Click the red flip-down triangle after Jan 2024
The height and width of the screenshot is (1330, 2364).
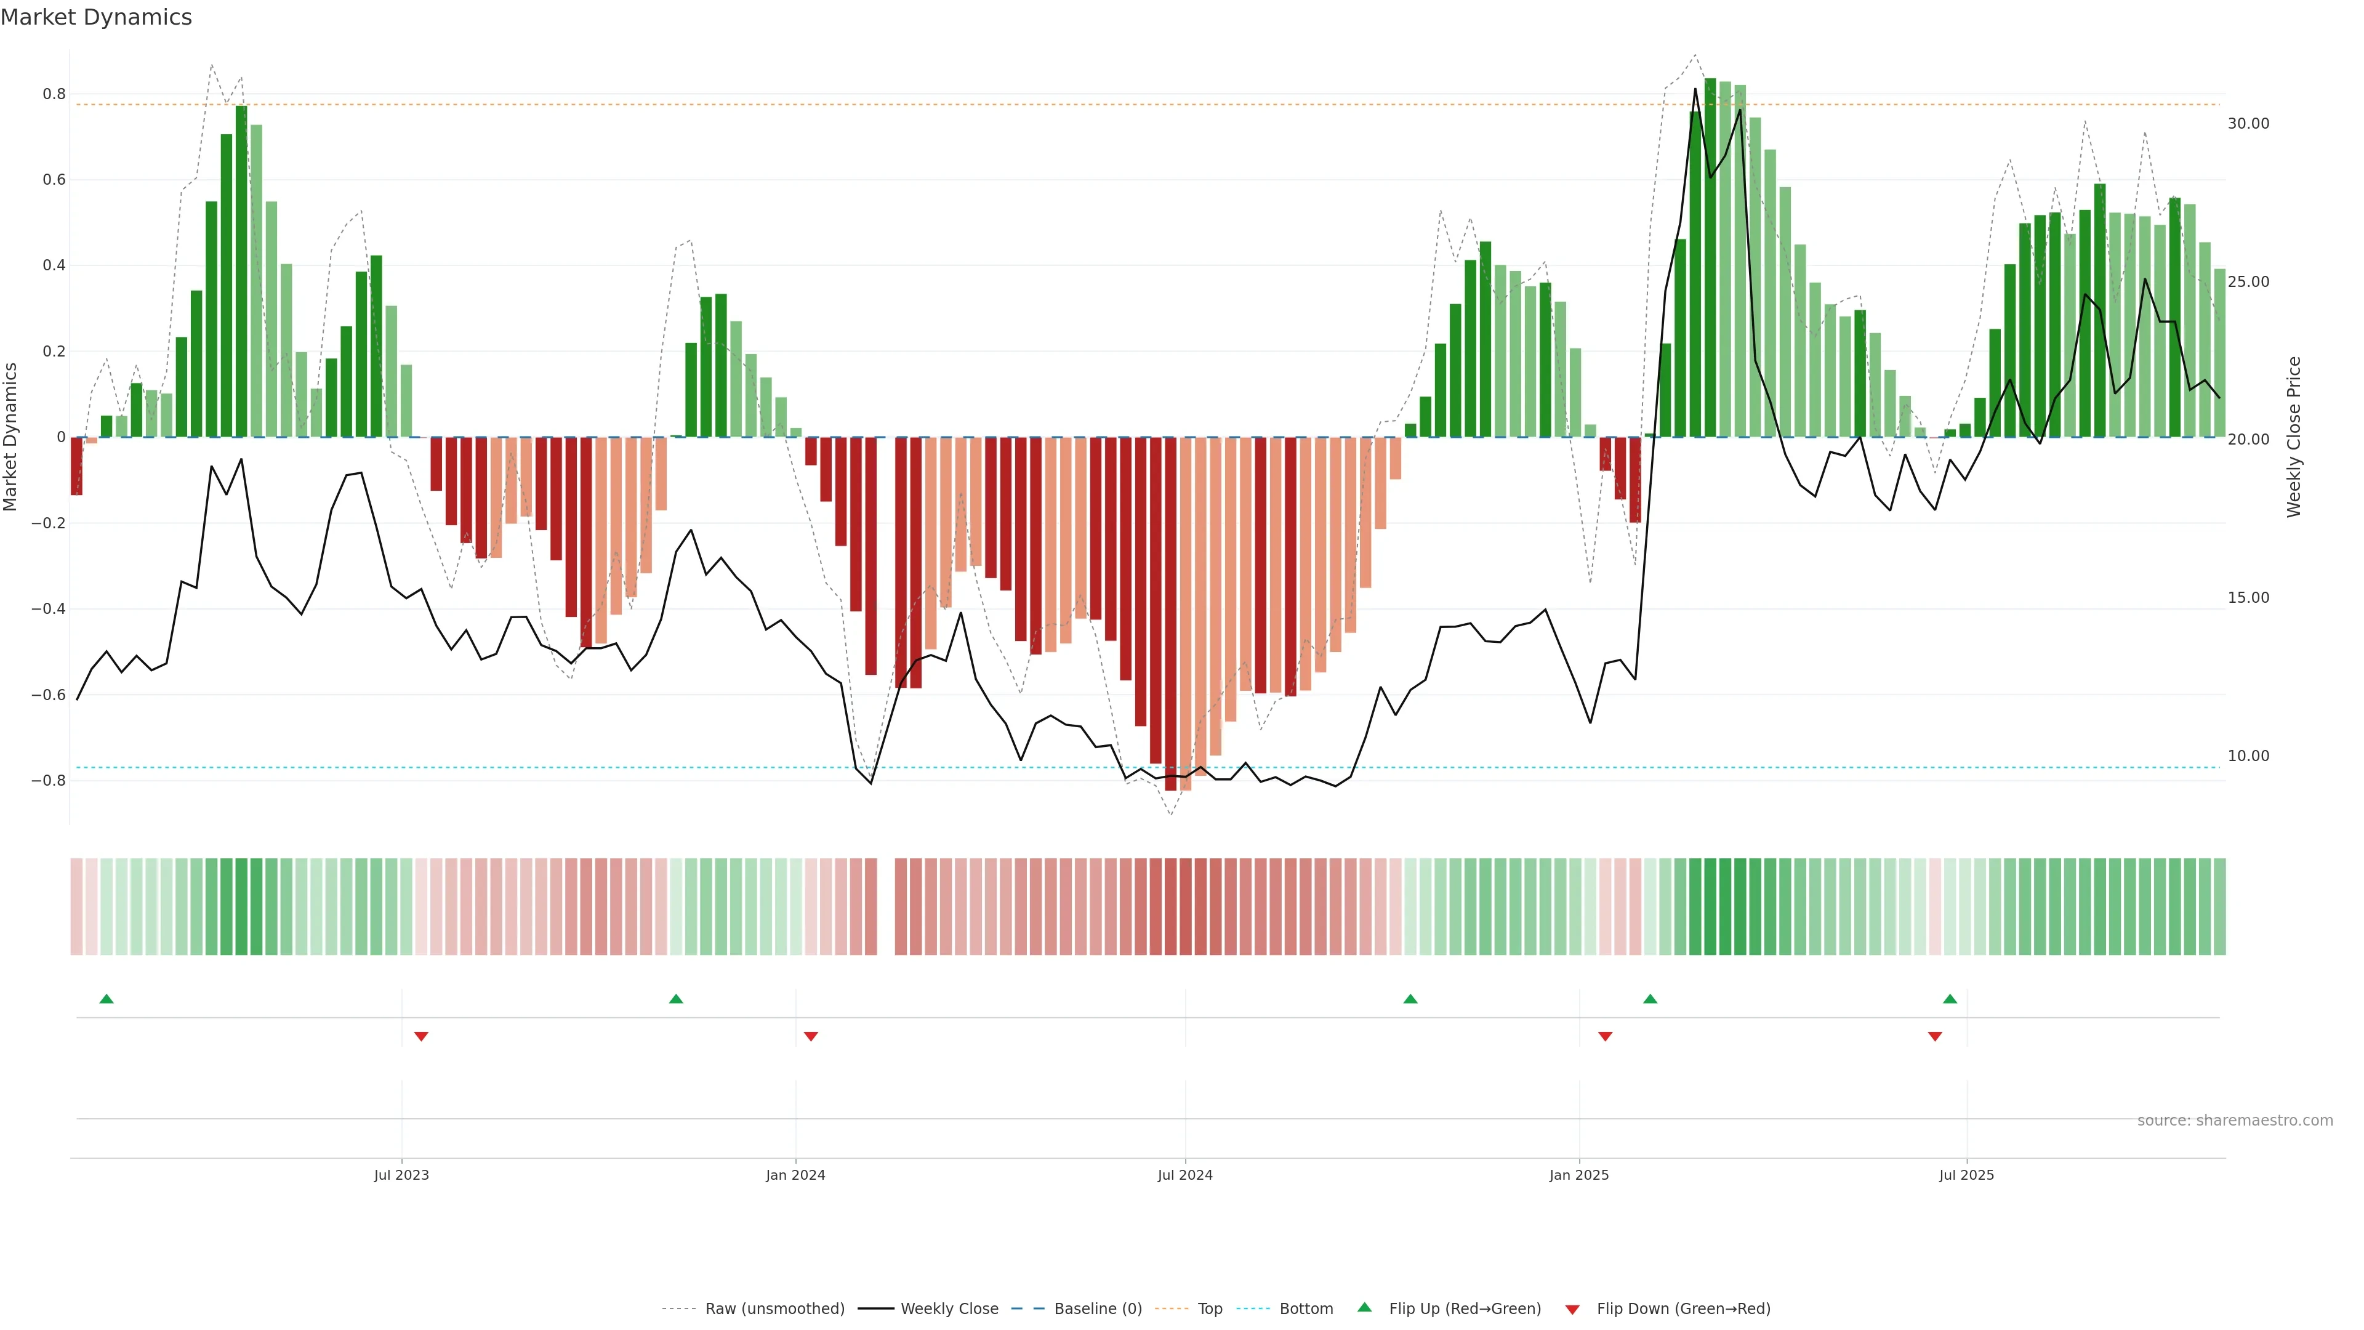click(810, 1036)
